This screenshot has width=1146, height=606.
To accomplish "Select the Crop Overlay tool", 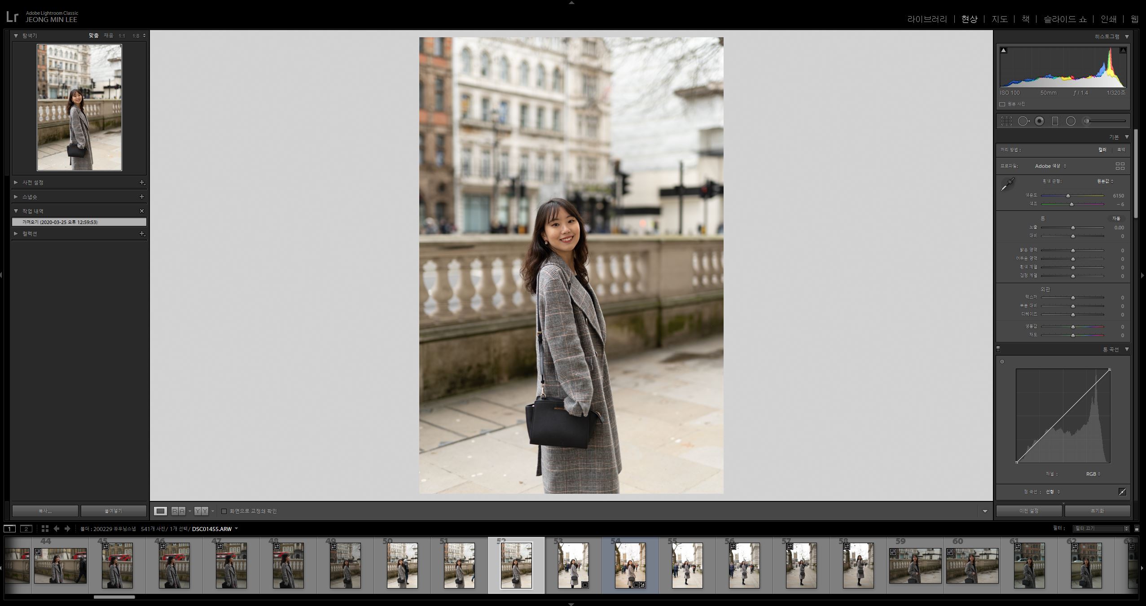I will pyautogui.click(x=1006, y=121).
